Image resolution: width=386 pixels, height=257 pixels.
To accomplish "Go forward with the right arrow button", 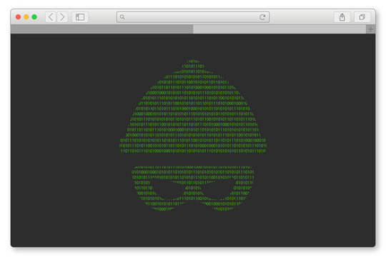I will (62, 17).
